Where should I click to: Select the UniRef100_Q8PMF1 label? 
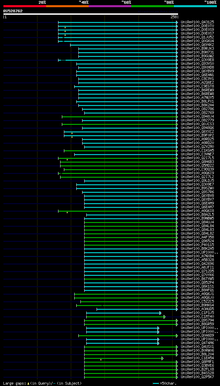197,362
